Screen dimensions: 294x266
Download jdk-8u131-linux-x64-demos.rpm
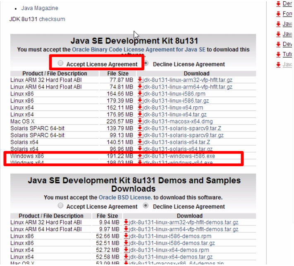[x=169, y=250]
